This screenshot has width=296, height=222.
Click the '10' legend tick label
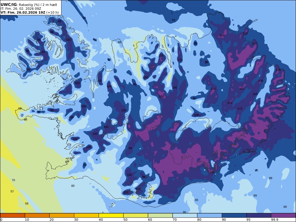coord(27,220)
